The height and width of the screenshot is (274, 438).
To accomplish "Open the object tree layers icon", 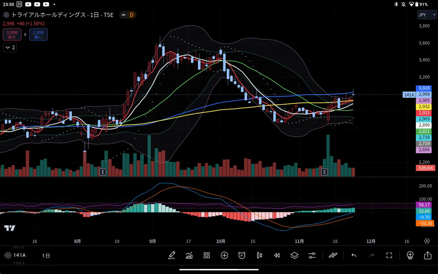I will point(295,255).
